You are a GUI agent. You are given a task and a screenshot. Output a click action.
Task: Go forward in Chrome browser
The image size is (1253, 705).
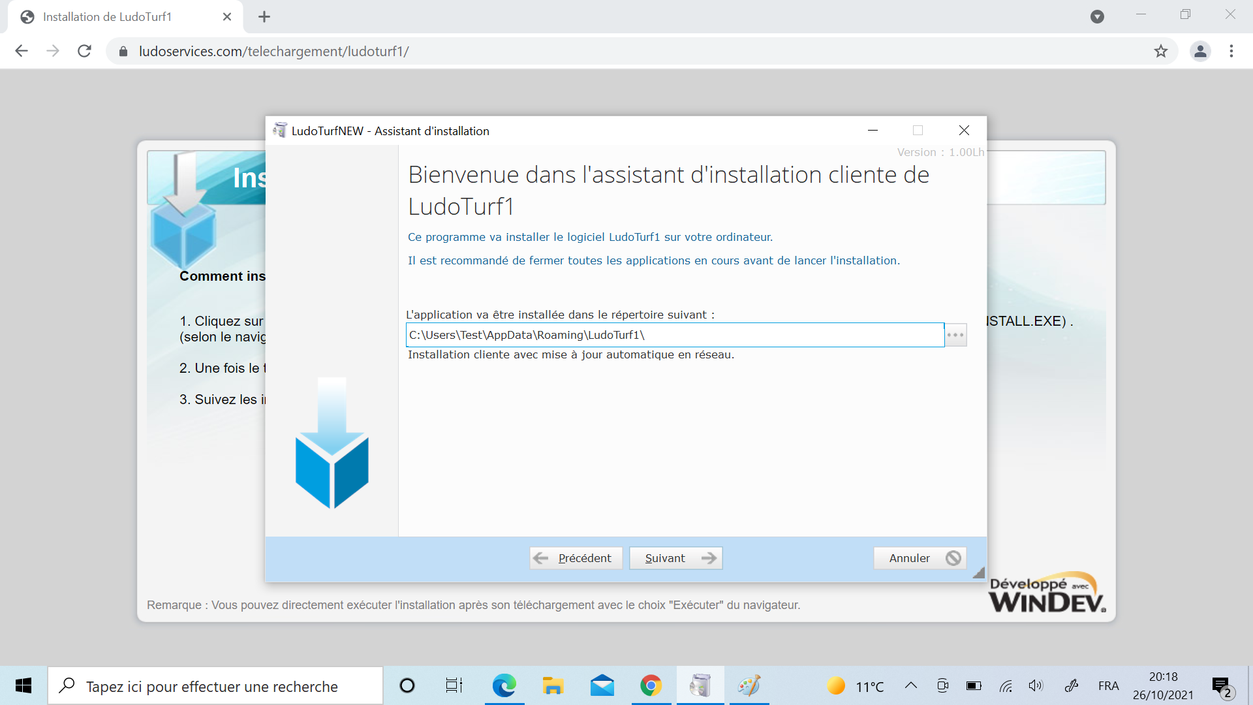(x=53, y=51)
